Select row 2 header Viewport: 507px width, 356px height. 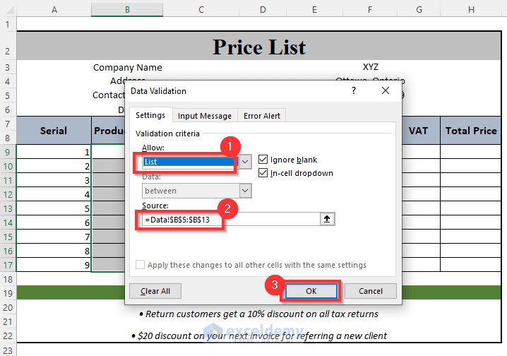[8, 46]
